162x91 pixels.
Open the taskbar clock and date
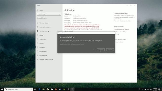click(155, 89)
